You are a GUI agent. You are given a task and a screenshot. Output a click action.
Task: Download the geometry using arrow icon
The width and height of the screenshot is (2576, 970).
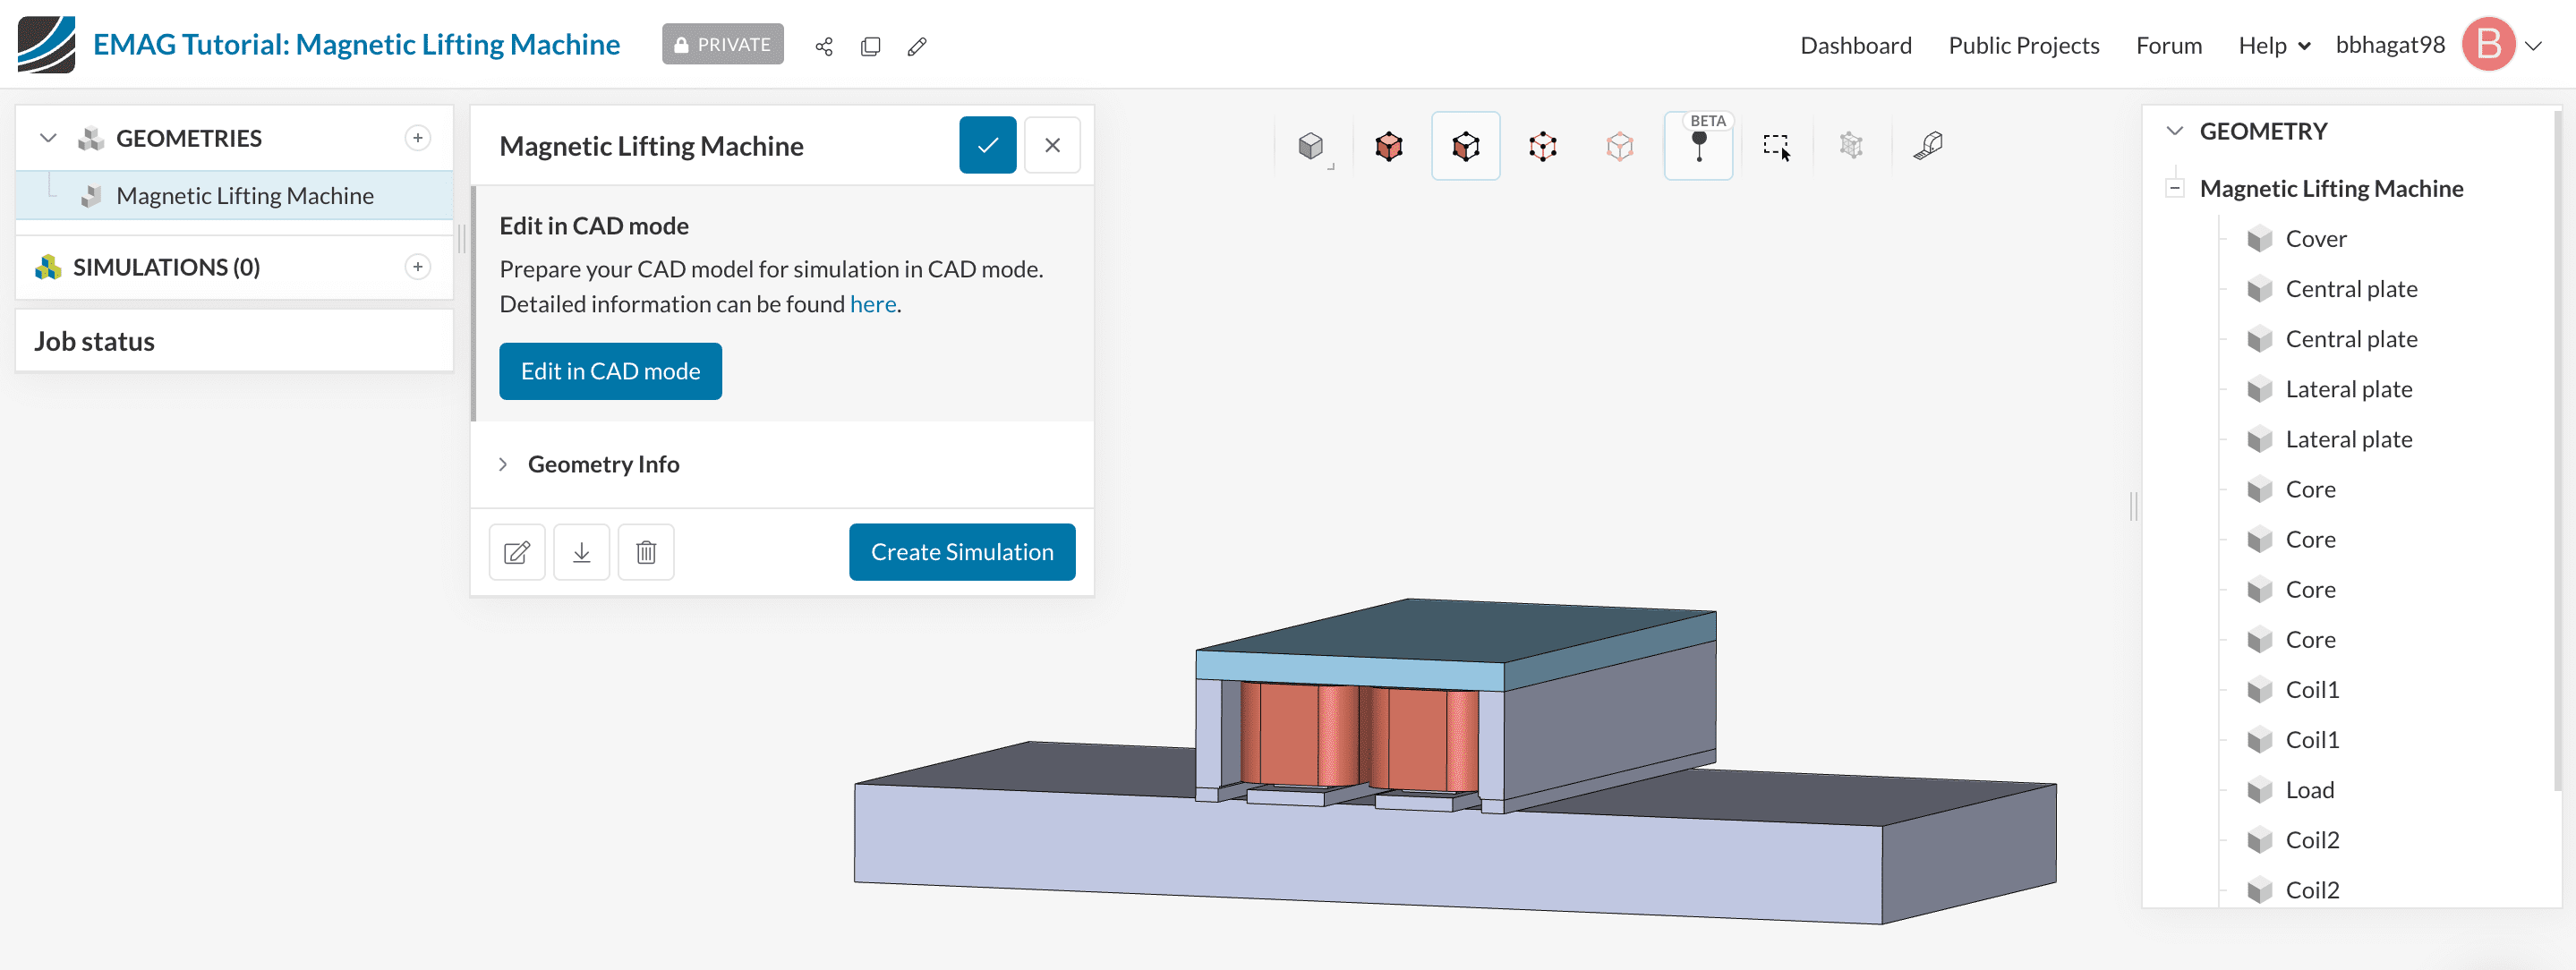[581, 552]
